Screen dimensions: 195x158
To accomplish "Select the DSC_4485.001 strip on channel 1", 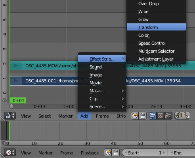I will pyautogui.click(x=103, y=81).
